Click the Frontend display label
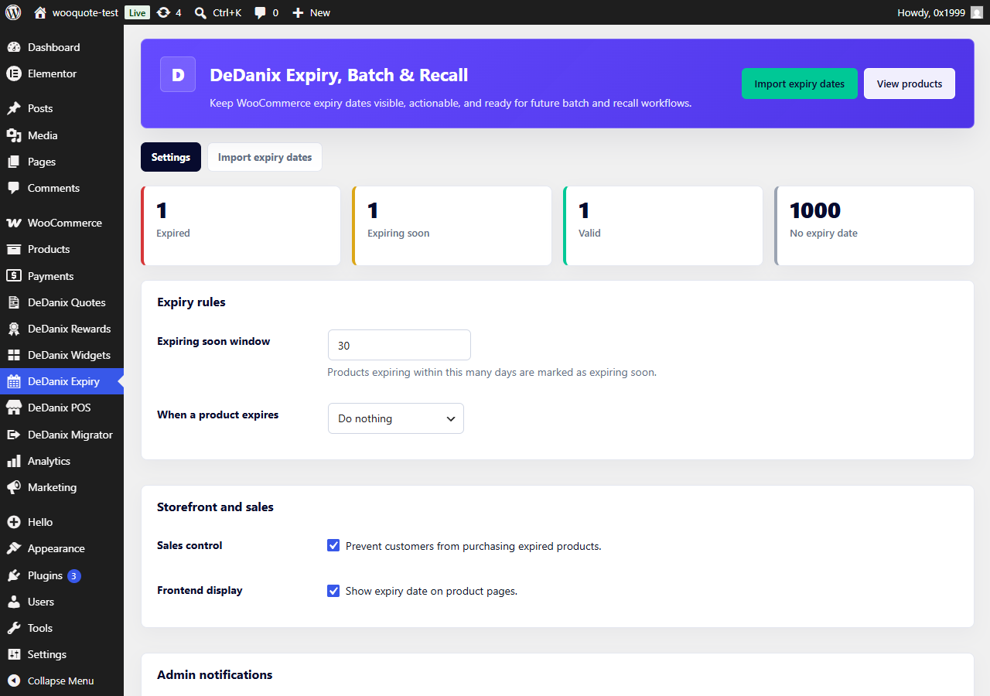This screenshot has width=990, height=696. click(200, 590)
